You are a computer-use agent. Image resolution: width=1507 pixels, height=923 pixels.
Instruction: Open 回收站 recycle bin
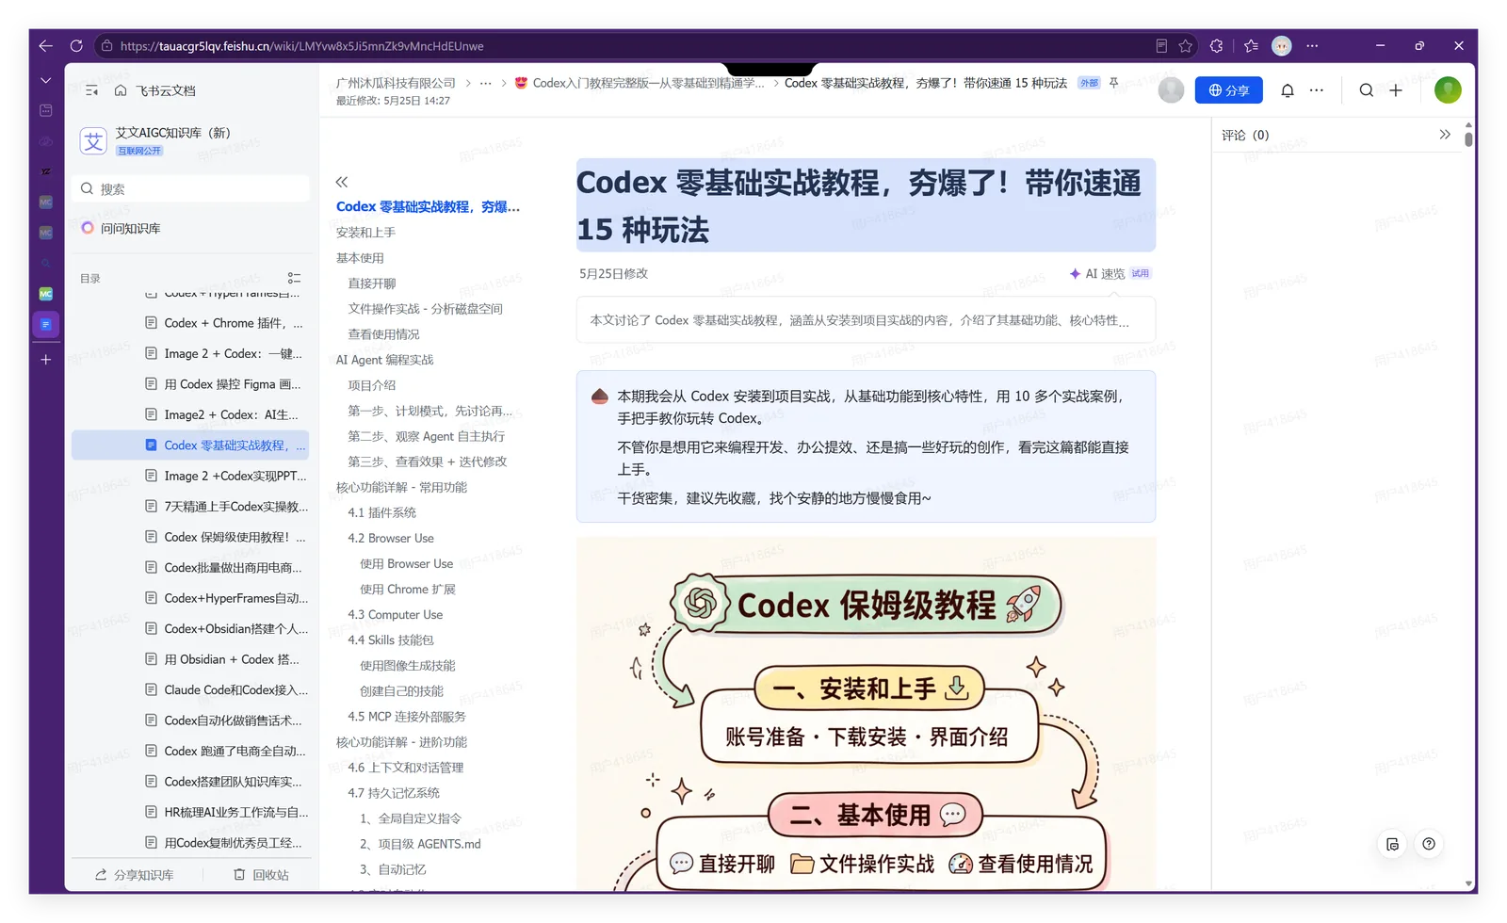point(261,875)
